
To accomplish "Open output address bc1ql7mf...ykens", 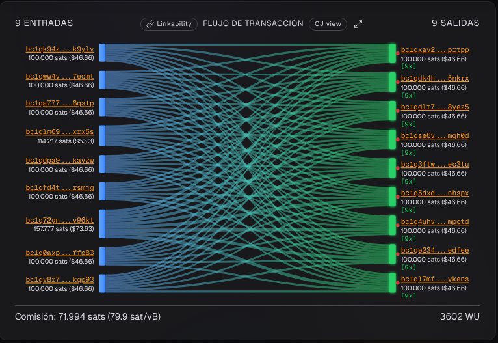I will pos(435,279).
